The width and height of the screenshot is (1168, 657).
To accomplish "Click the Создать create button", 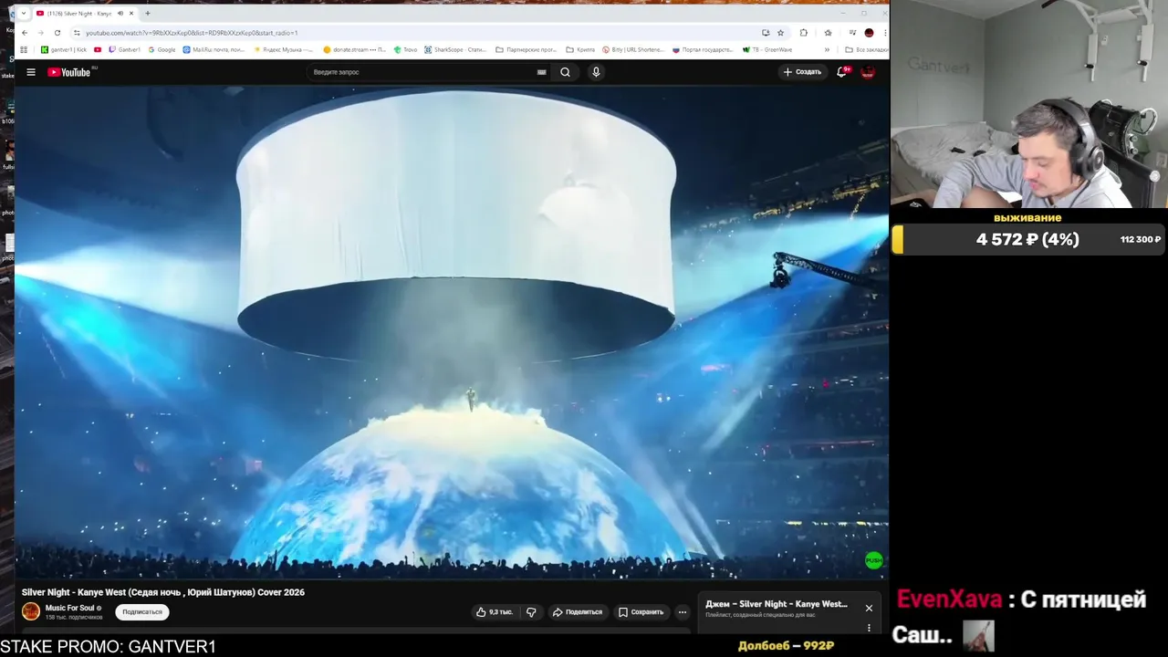I will (x=802, y=72).
